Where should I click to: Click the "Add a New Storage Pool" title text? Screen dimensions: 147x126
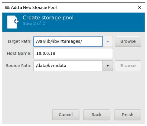(x=34, y=7)
